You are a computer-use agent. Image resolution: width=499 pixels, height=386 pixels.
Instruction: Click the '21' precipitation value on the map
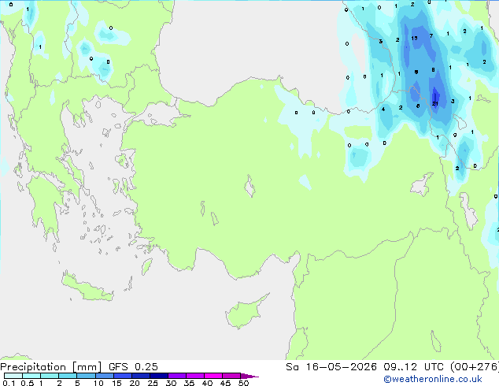tap(435, 103)
